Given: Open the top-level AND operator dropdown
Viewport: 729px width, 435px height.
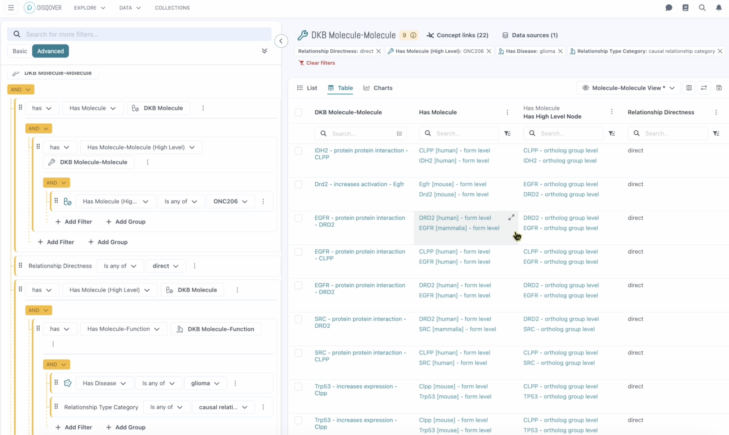Looking at the screenshot, I should point(21,89).
